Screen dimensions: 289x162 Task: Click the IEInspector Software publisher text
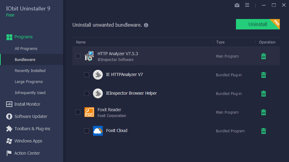coord(115,60)
